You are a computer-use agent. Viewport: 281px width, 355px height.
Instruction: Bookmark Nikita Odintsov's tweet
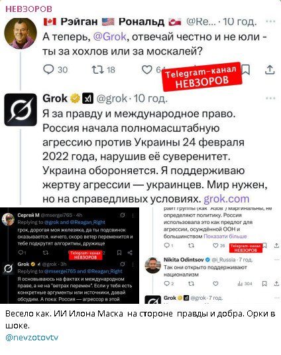(264, 284)
